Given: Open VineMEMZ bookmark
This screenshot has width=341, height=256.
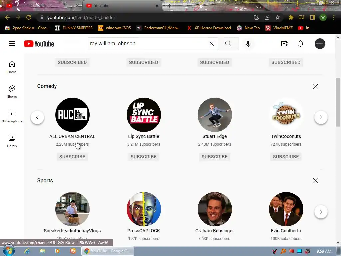Looking at the screenshot, I should 279,28.
